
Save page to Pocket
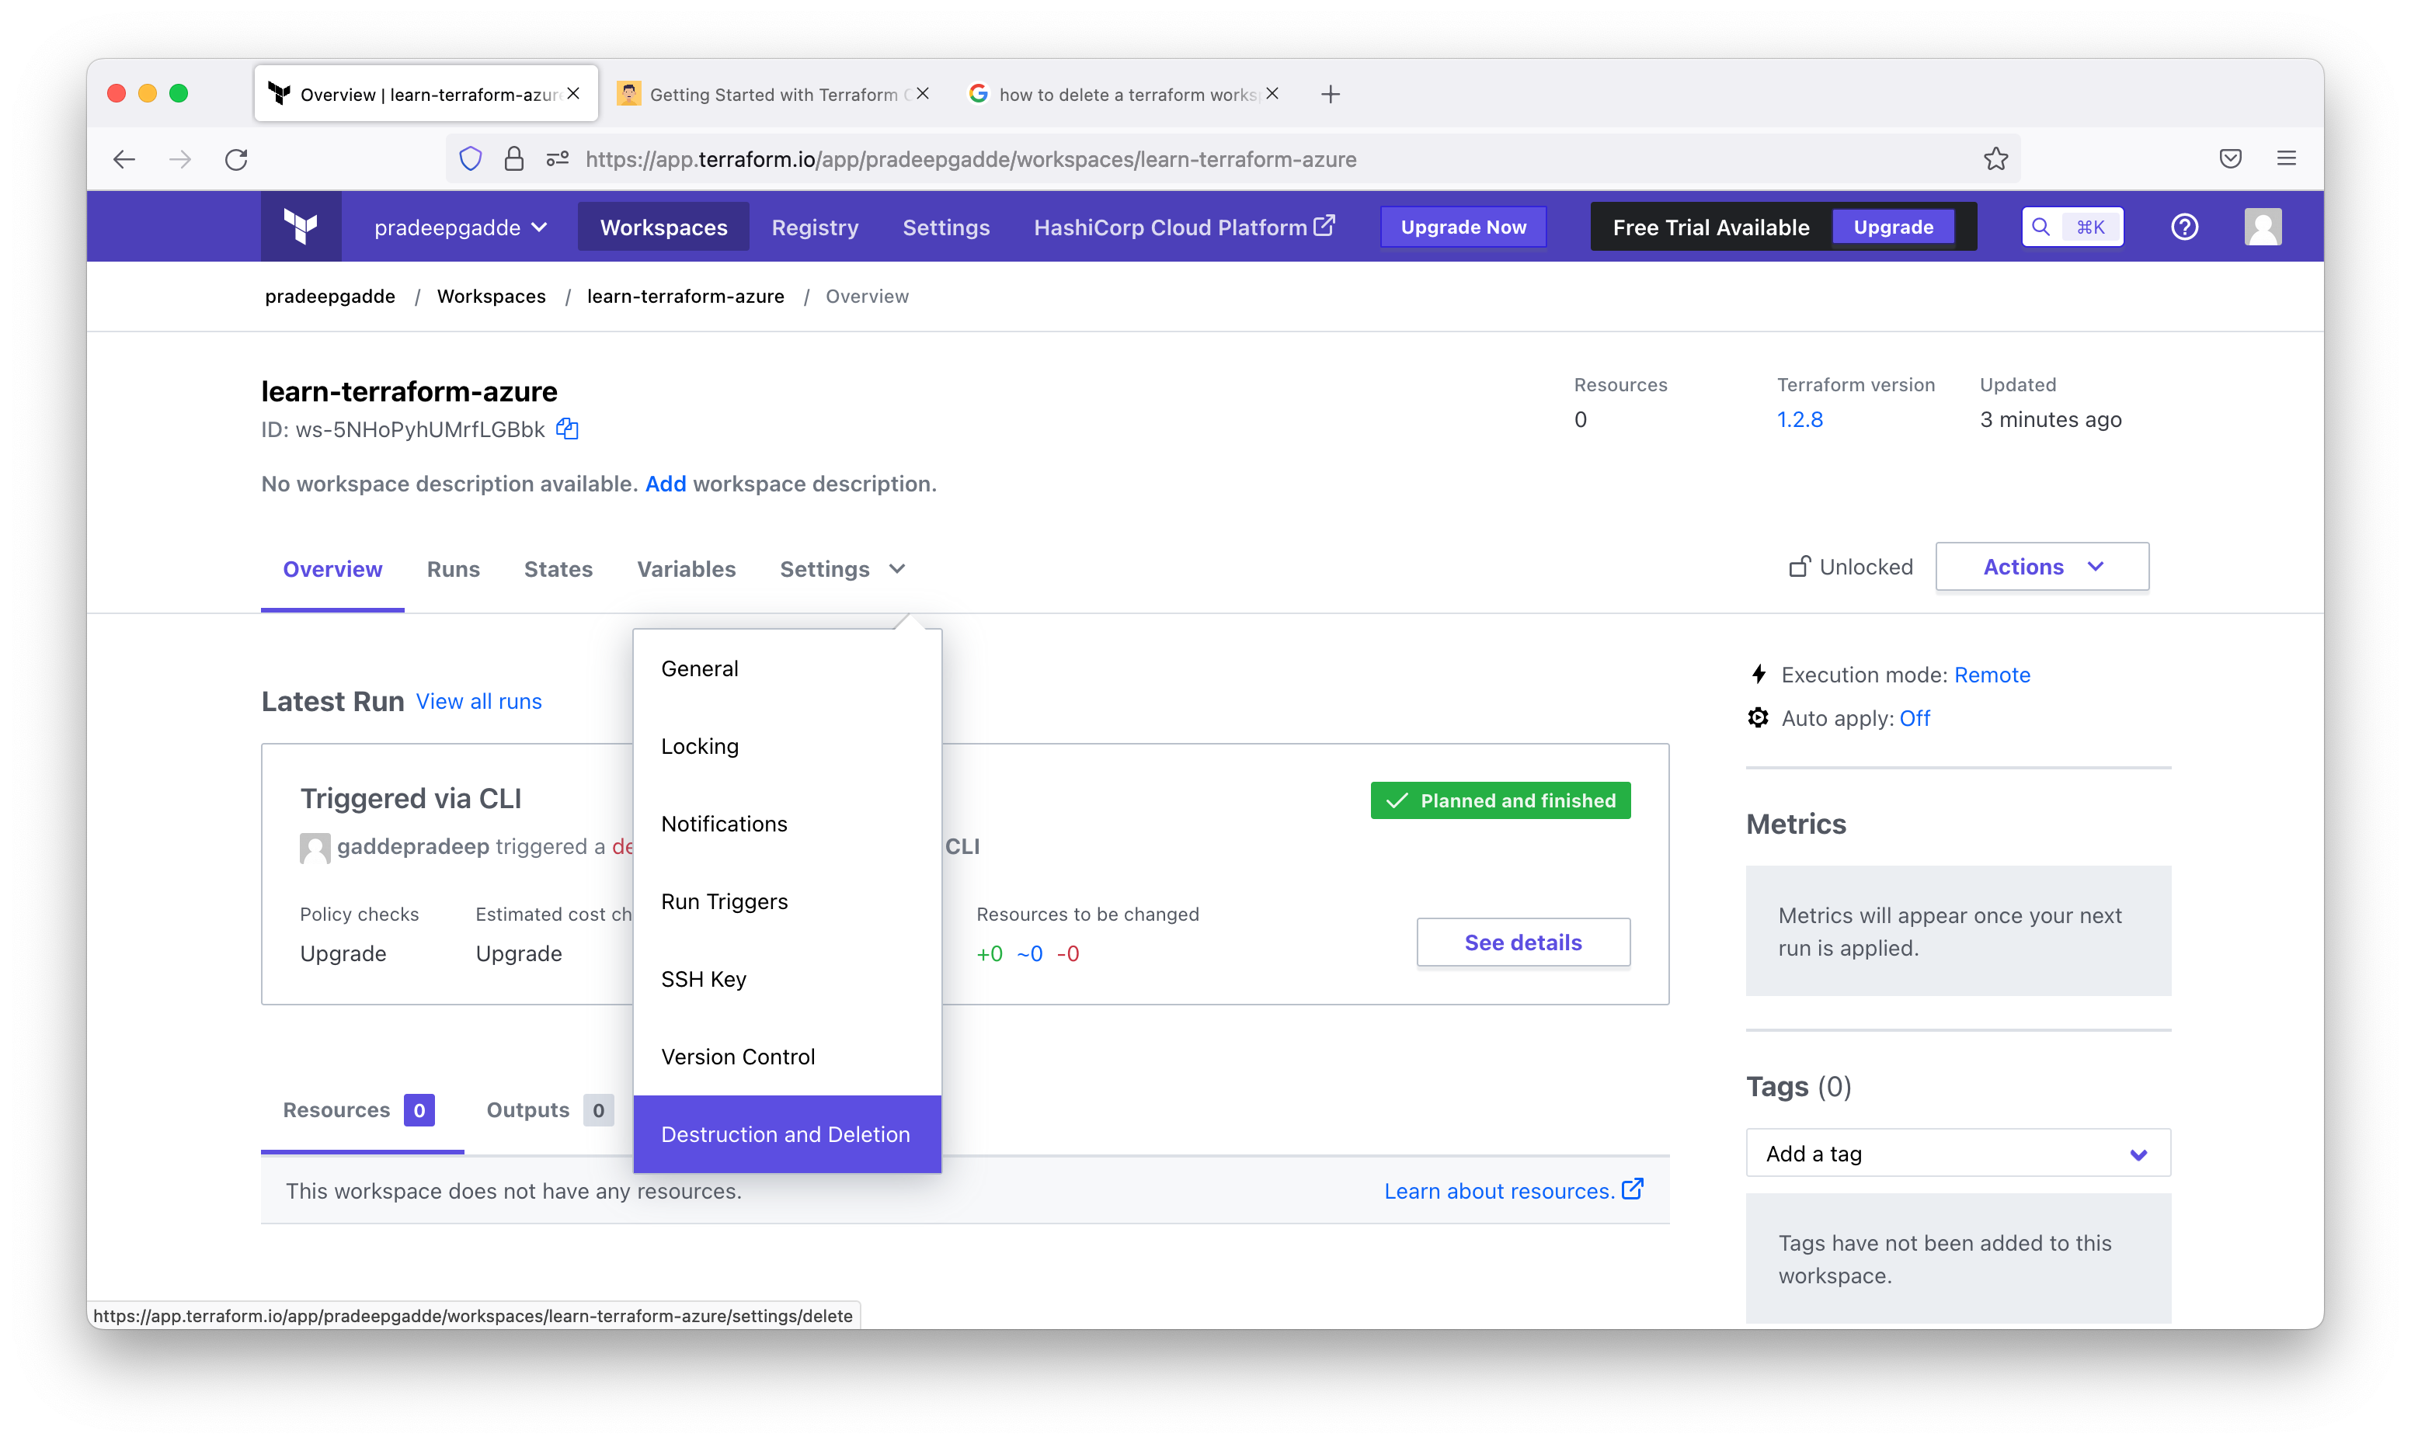(2231, 158)
